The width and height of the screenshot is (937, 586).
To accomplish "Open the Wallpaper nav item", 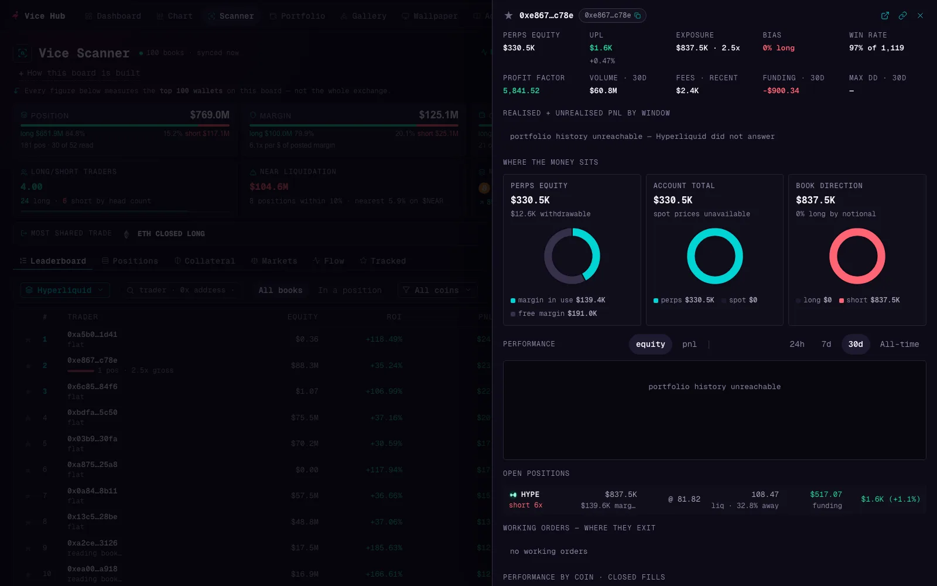I will [430, 16].
